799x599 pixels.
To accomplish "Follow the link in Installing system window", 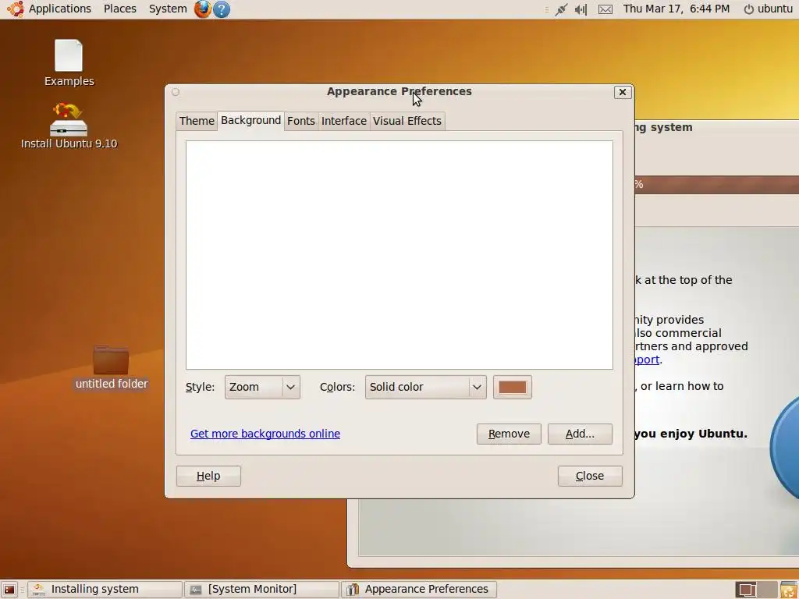I will (647, 360).
